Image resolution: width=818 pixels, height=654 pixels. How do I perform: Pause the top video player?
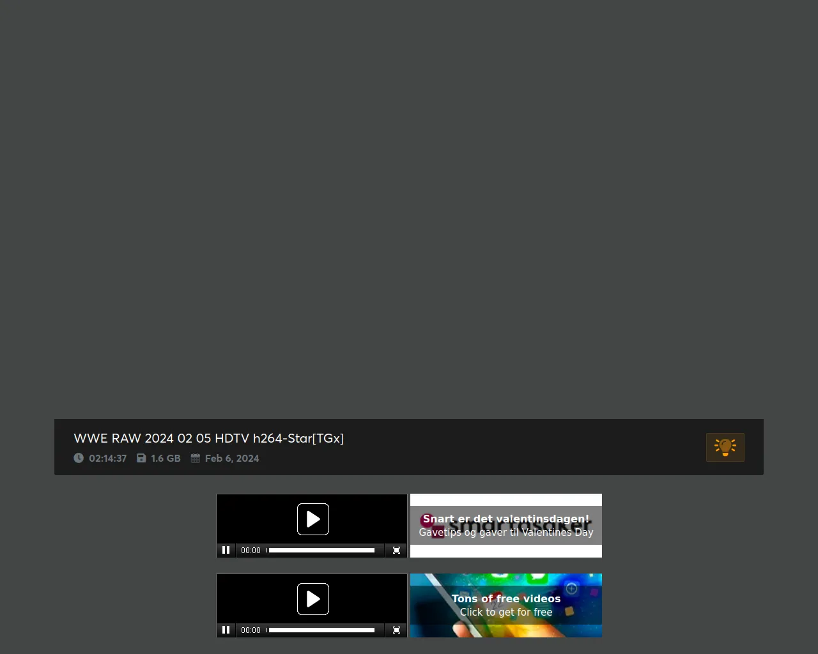coord(226,550)
